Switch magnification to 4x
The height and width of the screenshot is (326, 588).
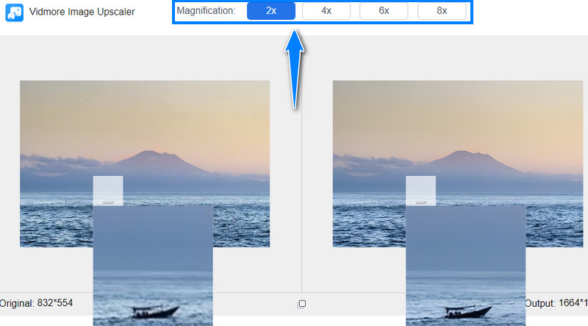click(326, 11)
